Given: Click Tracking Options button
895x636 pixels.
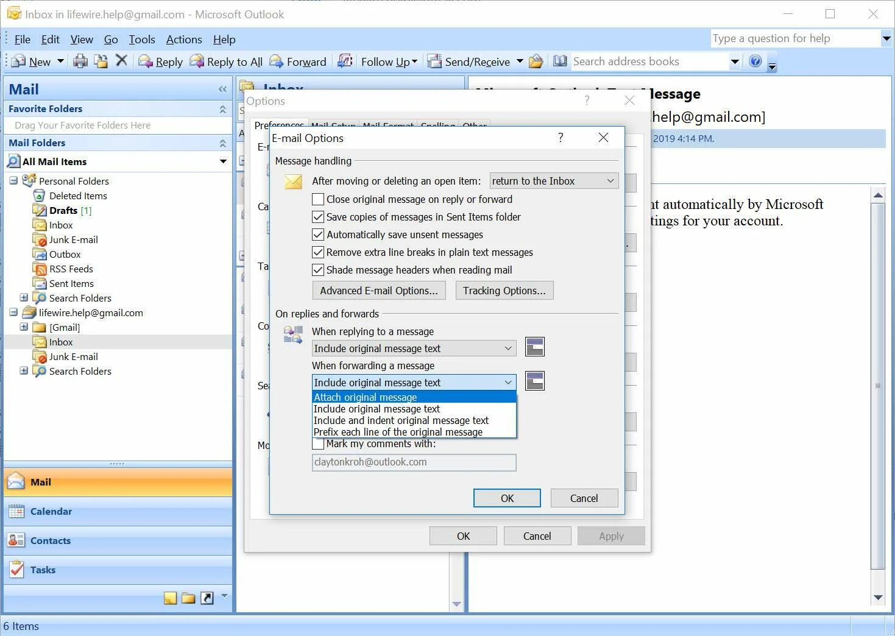Looking at the screenshot, I should [504, 291].
